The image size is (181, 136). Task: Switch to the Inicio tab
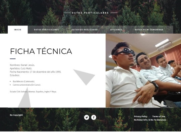point(18,30)
